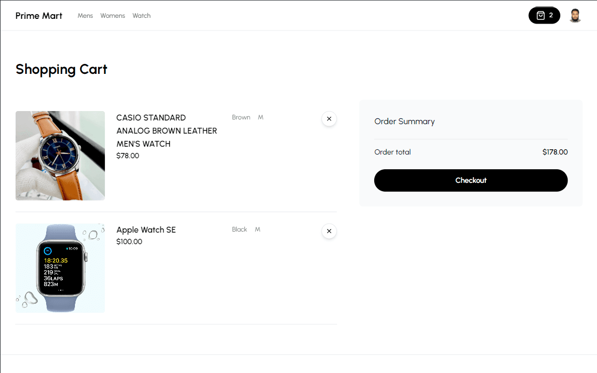Click the Apple Watch SE product name
The image size is (597, 373).
(x=146, y=230)
